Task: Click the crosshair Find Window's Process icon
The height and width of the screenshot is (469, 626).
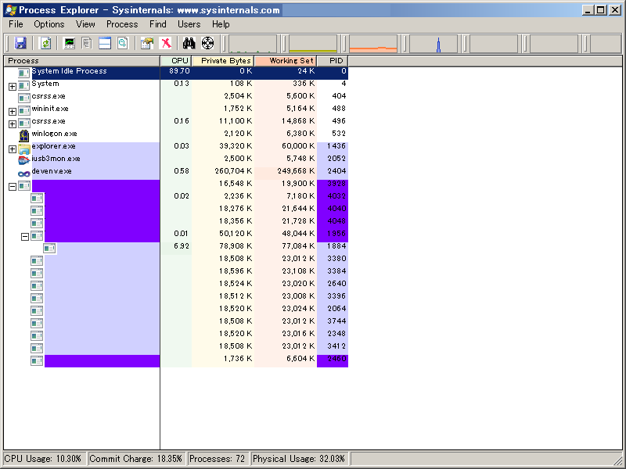Action: (x=207, y=43)
